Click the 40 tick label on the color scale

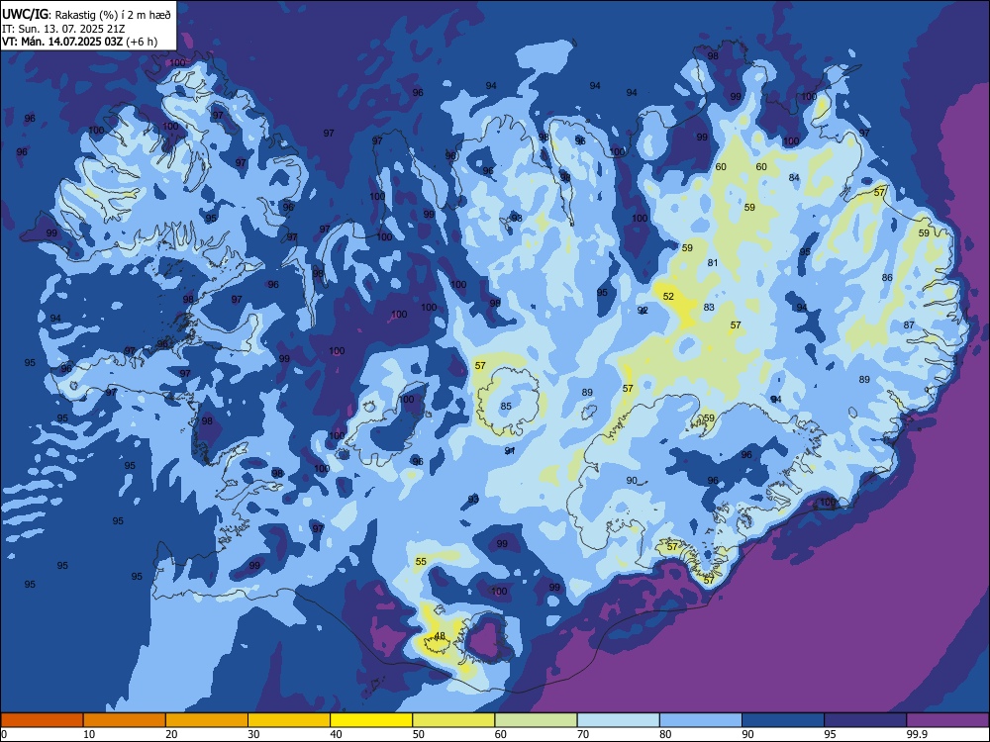[336, 734]
